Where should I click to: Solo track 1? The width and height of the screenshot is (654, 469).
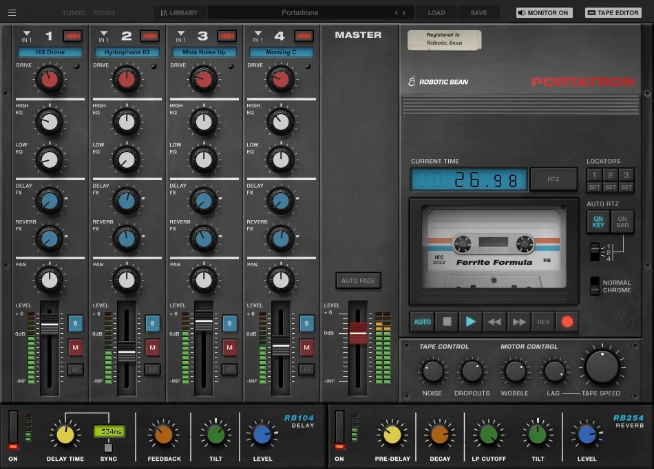pos(76,323)
